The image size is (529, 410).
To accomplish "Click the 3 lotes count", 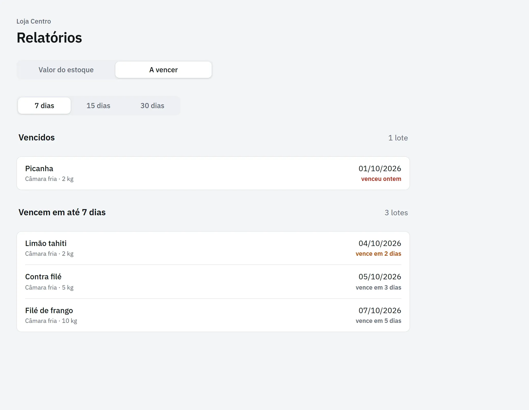I will pyautogui.click(x=396, y=213).
